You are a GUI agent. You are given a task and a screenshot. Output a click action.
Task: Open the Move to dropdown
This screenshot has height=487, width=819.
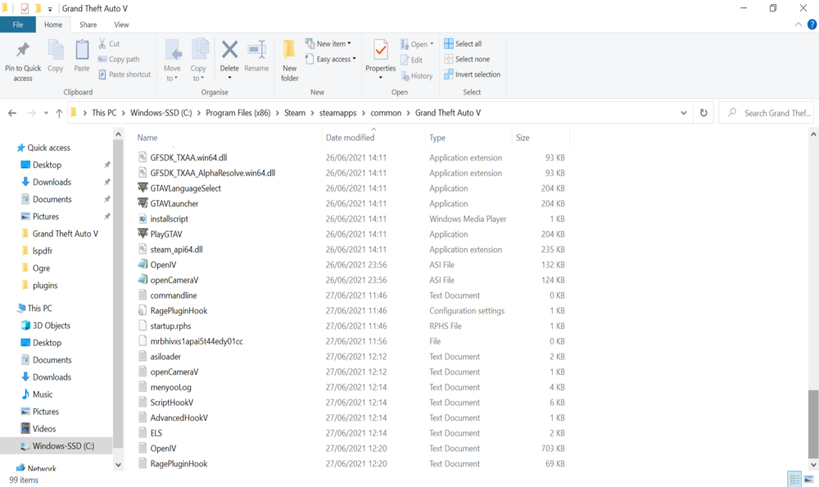(172, 59)
